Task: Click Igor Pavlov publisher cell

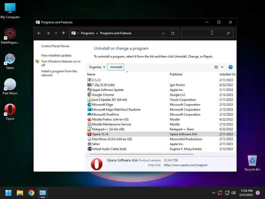Action: pyautogui.click(x=177, y=85)
